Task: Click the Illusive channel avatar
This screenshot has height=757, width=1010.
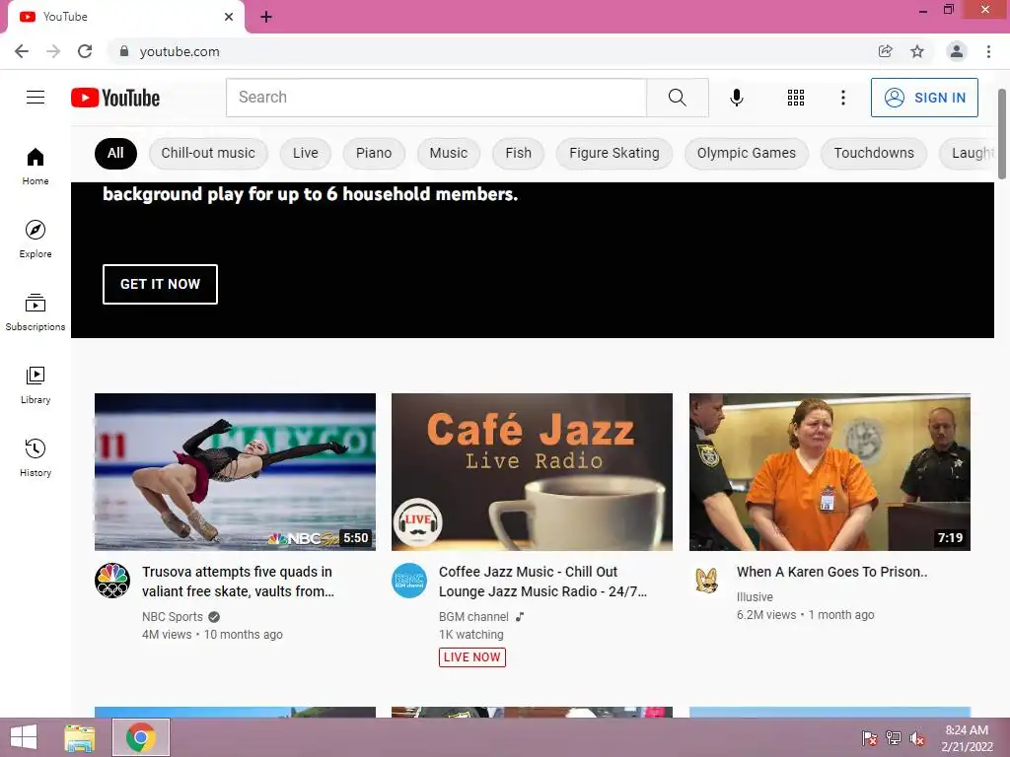Action: click(x=707, y=581)
